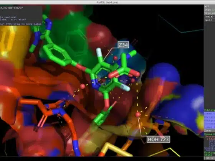Pick the red water sphere above HOH 723 label
The width and height of the screenshot is (215, 161).
138,114
